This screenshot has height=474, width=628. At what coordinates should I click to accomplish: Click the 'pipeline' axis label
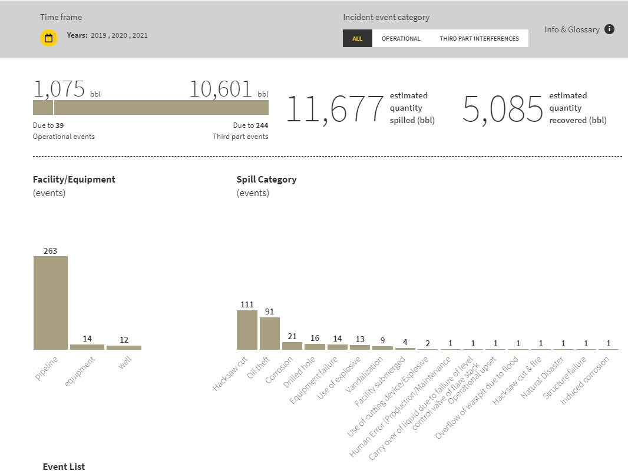pyautogui.click(x=46, y=369)
